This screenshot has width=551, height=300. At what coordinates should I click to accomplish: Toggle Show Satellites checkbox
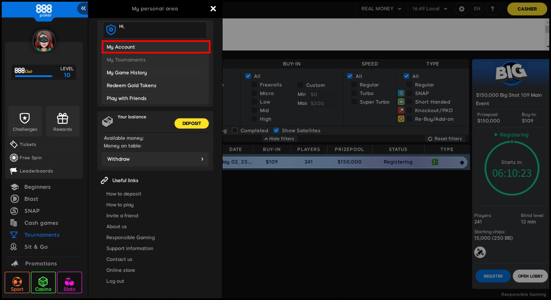coord(276,131)
